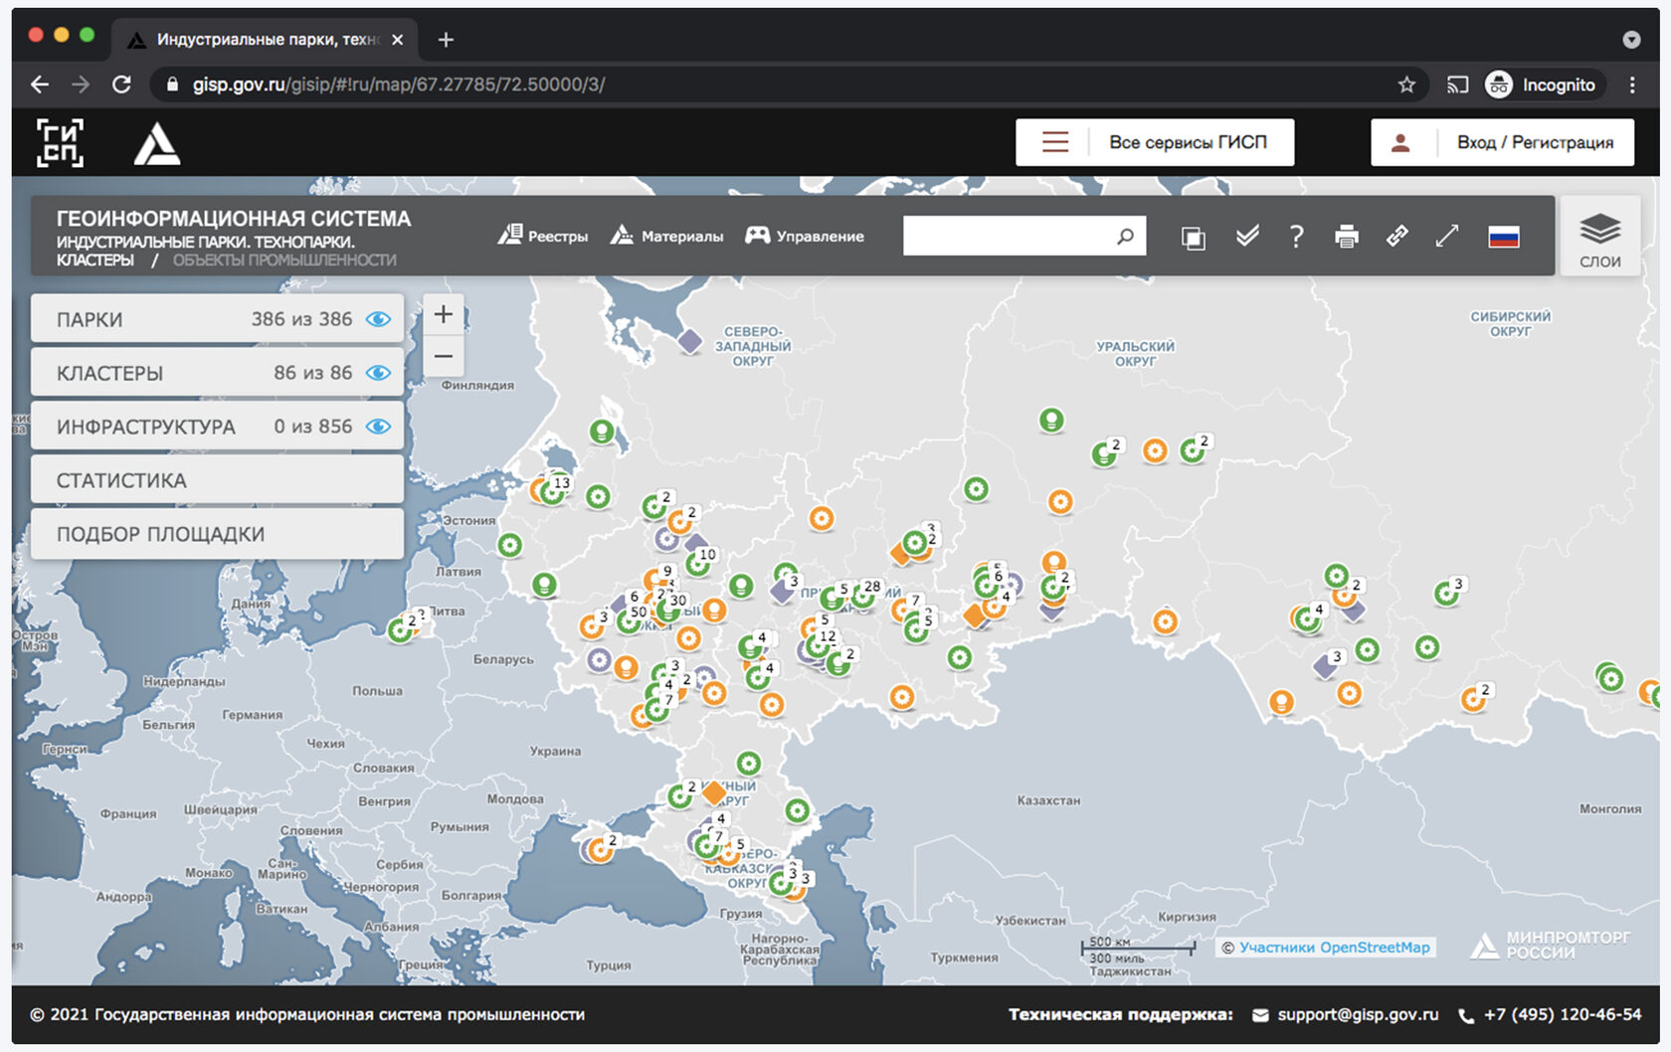Hide the Кластеры layer with eye icon
Viewport: 1671px width, 1052px height.
(378, 373)
